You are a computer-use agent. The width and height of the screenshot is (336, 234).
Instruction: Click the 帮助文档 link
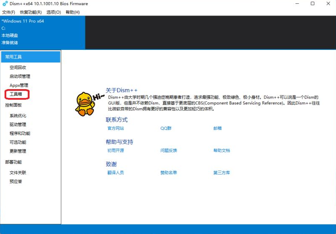point(221,150)
